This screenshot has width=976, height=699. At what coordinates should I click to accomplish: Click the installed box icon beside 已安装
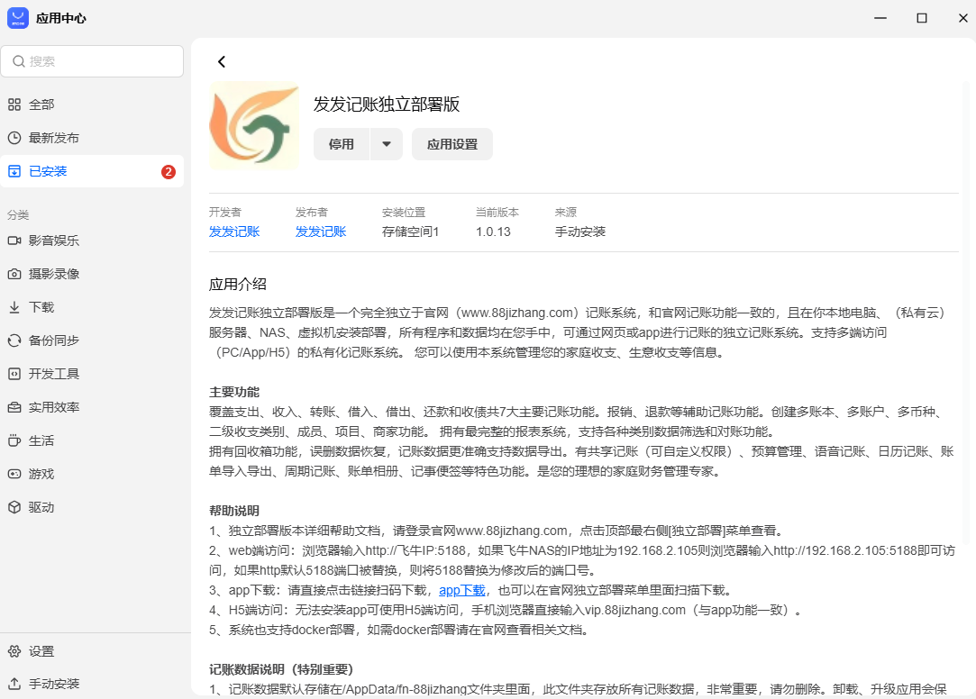tap(14, 171)
